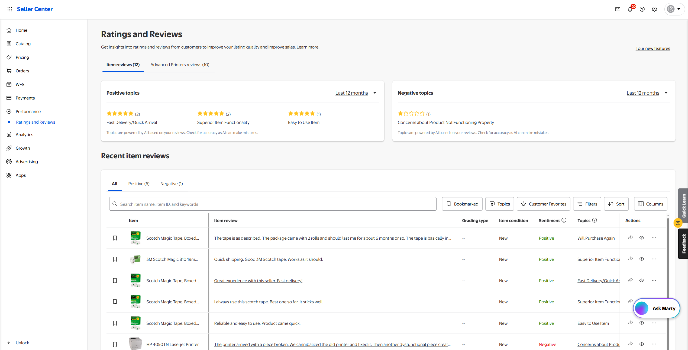Follow the Learn more link
The width and height of the screenshot is (688, 350).
pos(308,47)
